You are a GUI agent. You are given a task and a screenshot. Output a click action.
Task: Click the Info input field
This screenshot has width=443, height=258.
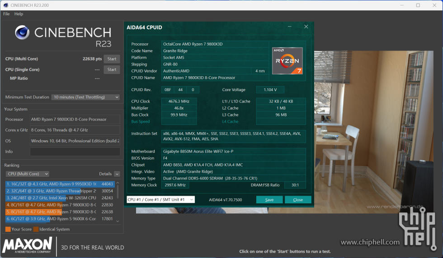point(75,152)
